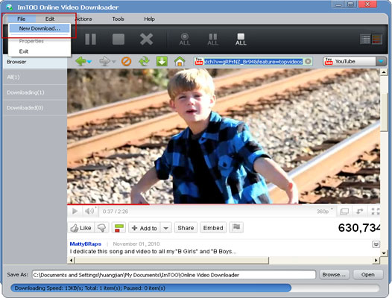Click the download speed progress bar
392x298 pixels.
(195, 288)
